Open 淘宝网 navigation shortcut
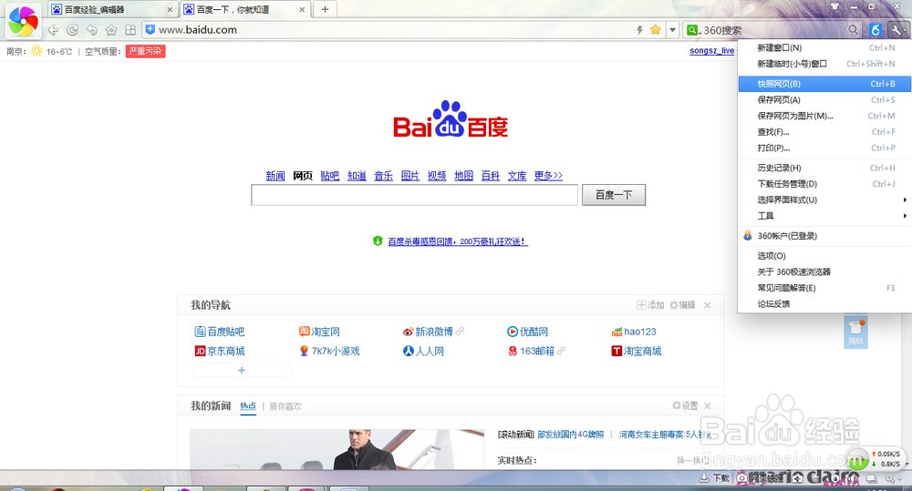The image size is (912, 491). click(319, 332)
